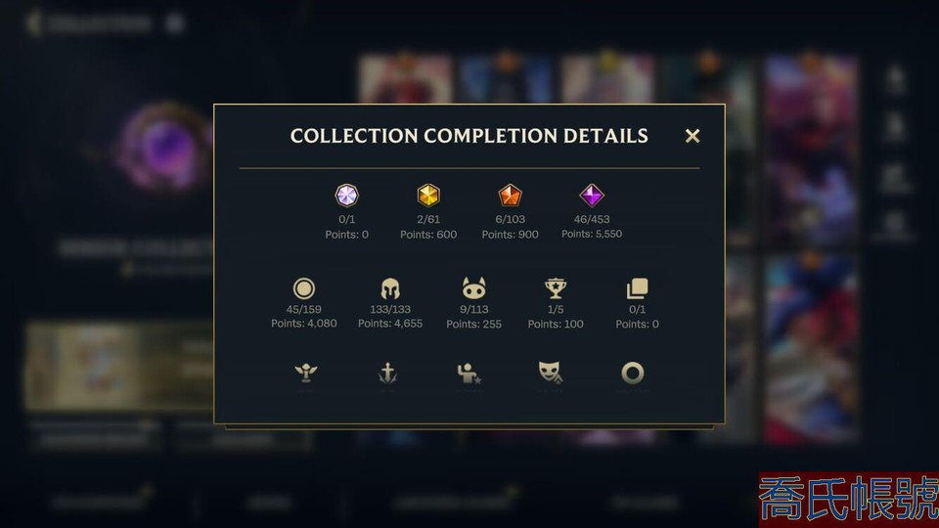This screenshot has width=939, height=528.
Task: Click the winged figure icon in bottom row
Action: tap(306, 373)
